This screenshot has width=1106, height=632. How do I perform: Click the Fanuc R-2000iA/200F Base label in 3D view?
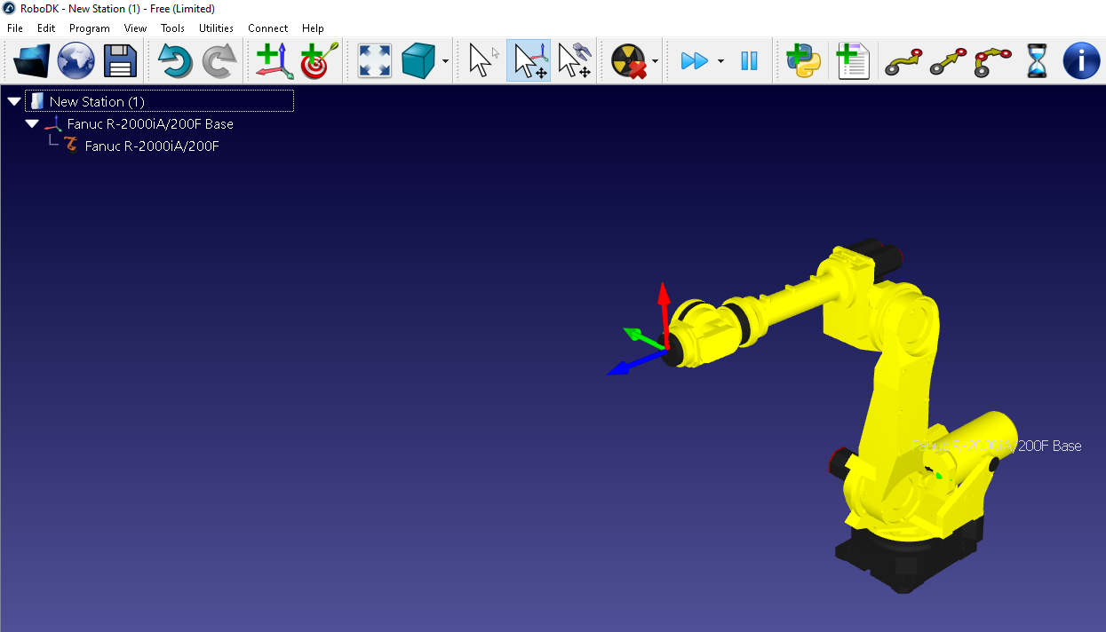997,446
